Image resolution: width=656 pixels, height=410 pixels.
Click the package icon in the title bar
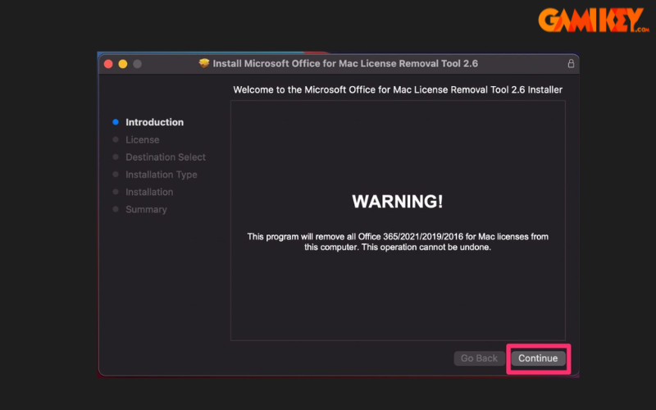coord(204,63)
